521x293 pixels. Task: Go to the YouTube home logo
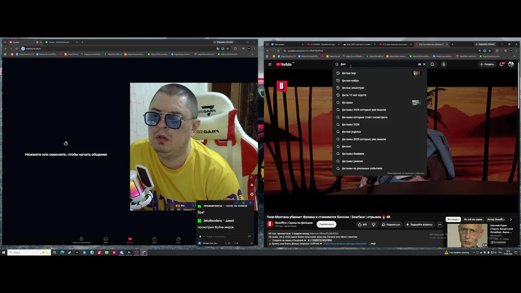(x=284, y=64)
